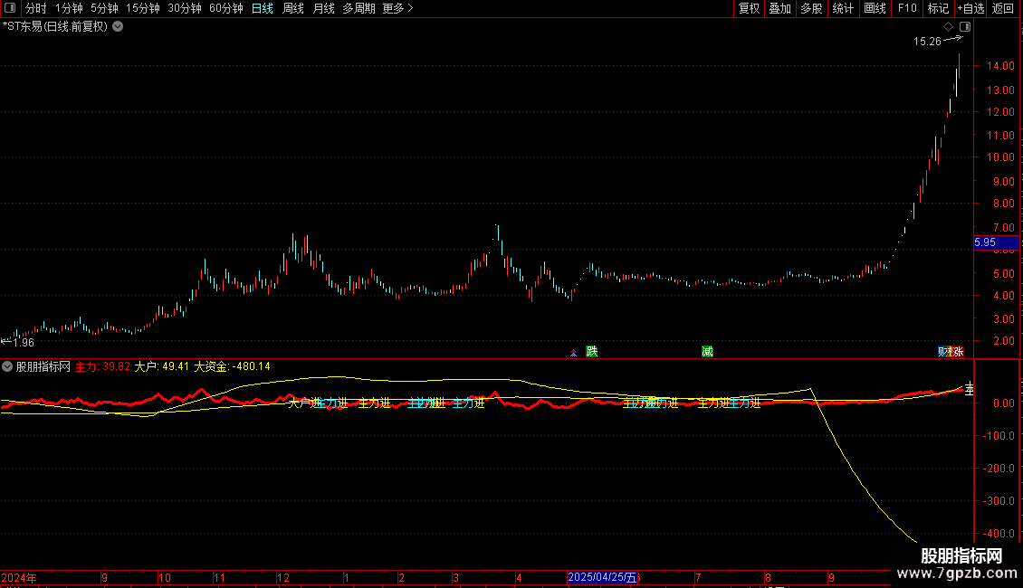Open the 多周期 multi-period view

tap(359, 8)
